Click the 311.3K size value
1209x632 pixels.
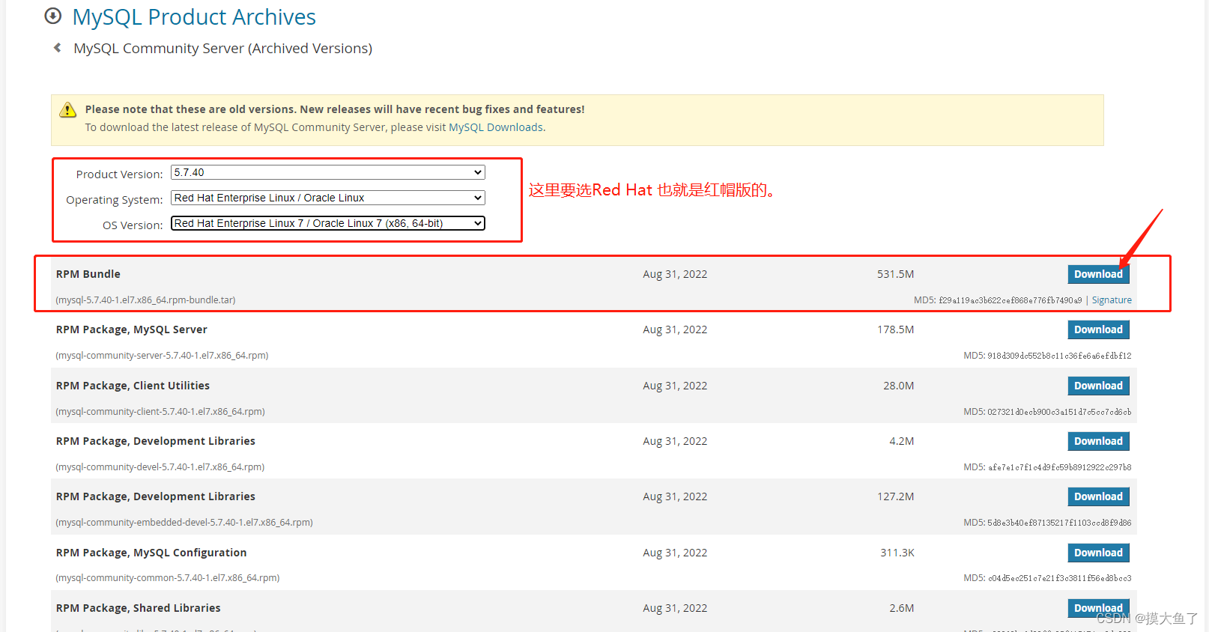pos(897,553)
